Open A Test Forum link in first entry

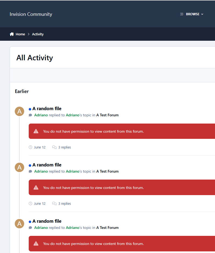(x=107, y=115)
